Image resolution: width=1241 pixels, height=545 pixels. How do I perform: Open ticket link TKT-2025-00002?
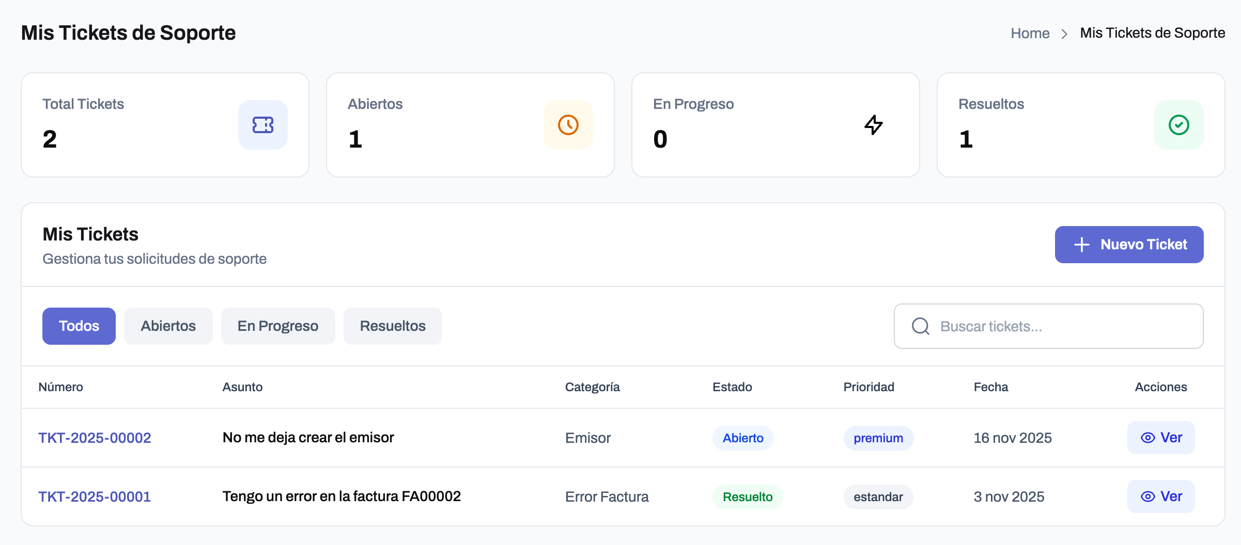coord(95,438)
